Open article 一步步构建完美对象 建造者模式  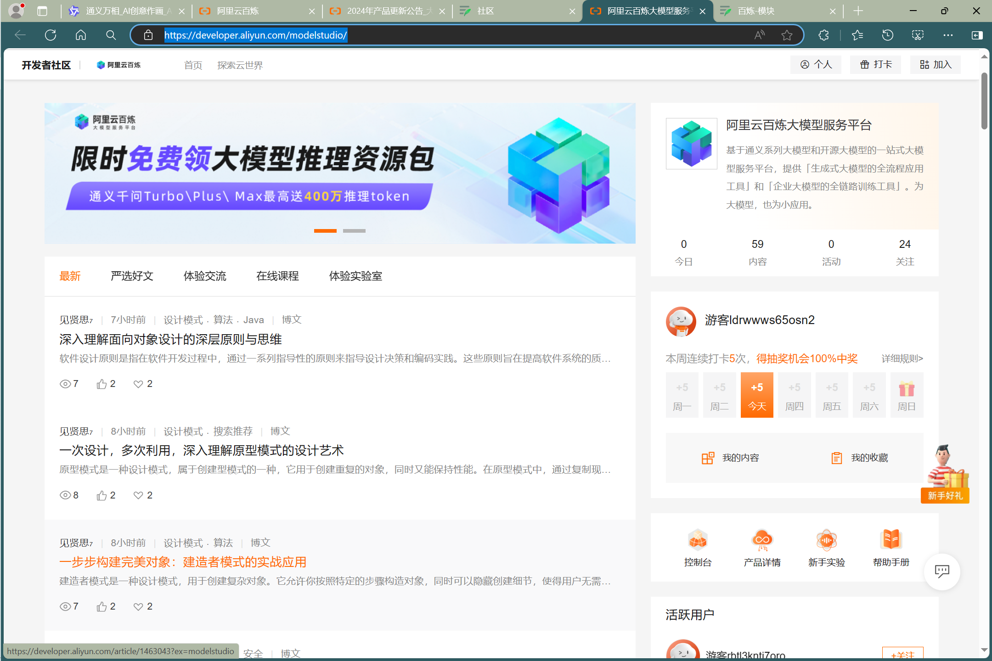tap(183, 562)
